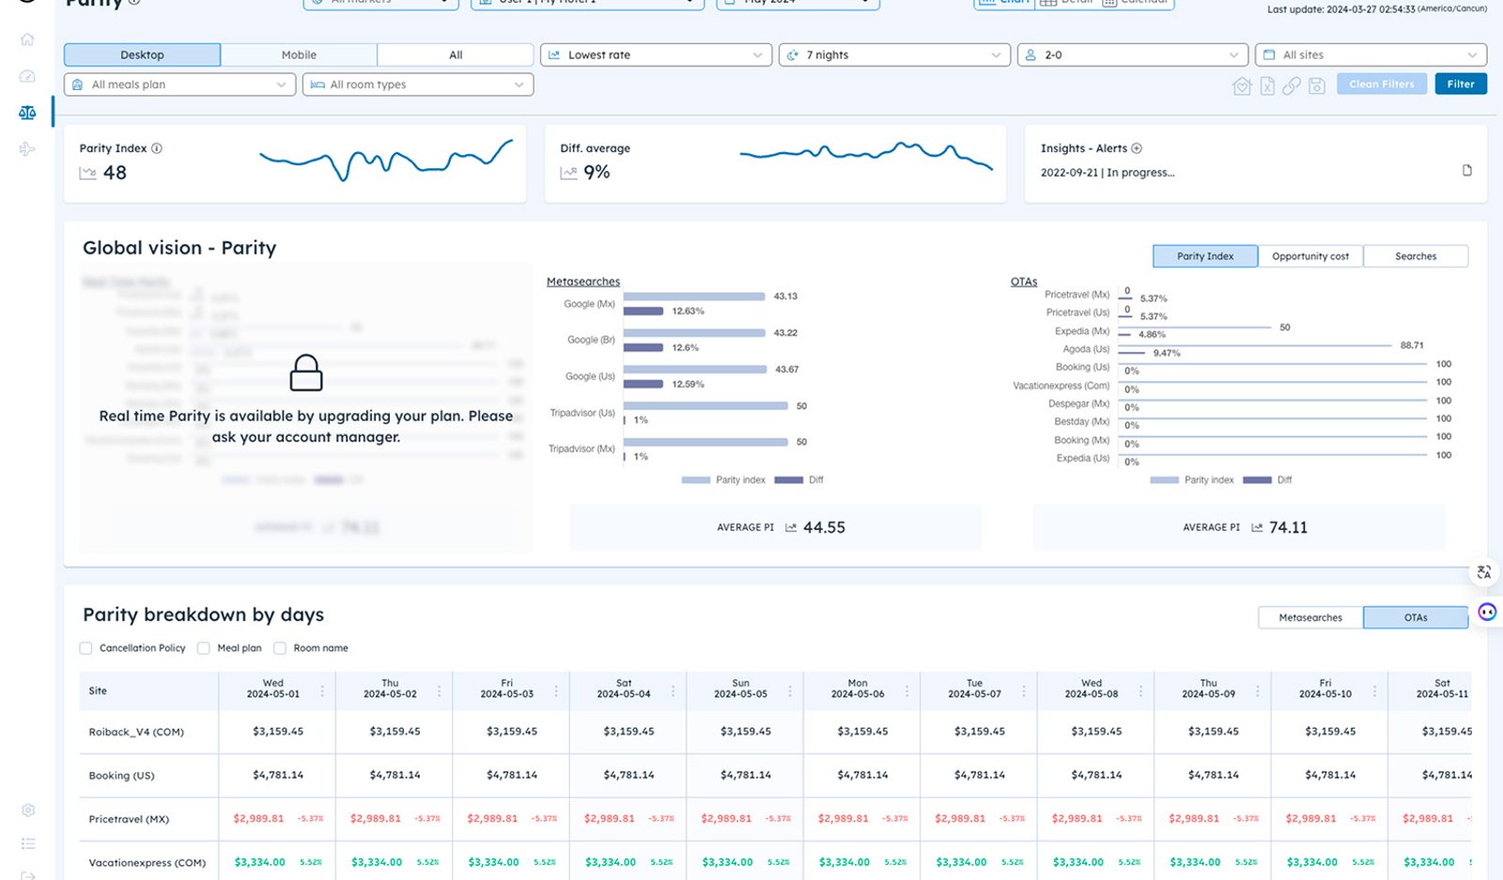Viewport: 1503px width, 880px height.
Task: Toggle Diff legend in Metasearches chart
Action: coord(798,480)
